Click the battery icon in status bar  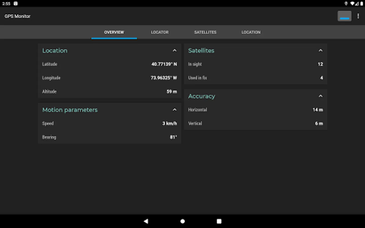[x=361, y=4]
